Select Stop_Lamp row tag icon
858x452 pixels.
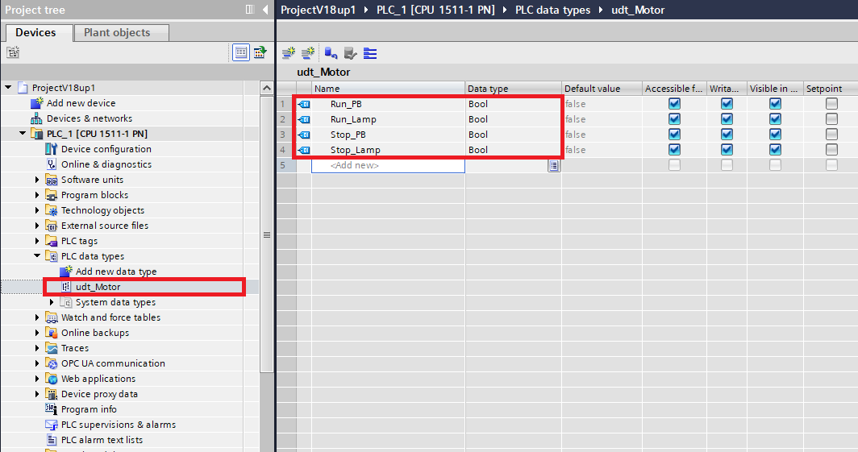(x=304, y=150)
